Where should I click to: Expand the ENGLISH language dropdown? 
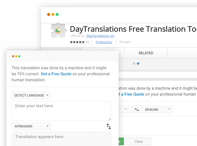tap(157, 109)
